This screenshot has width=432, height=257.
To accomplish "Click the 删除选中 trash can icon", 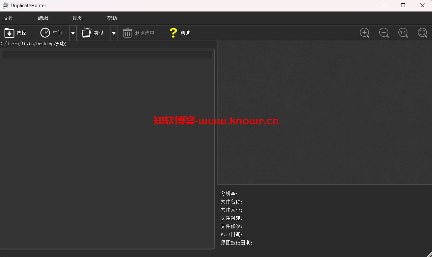I will 127,33.
